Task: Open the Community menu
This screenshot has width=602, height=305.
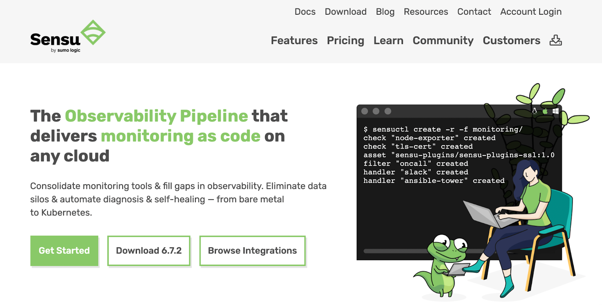Action: [x=443, y=40]
